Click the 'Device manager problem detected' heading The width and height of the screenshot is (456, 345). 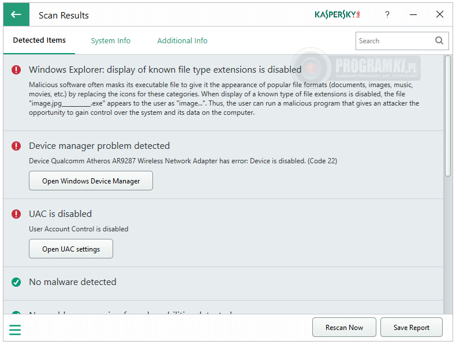pos(99,146)
